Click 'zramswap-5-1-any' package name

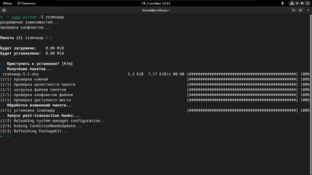(x=20, y=74)
